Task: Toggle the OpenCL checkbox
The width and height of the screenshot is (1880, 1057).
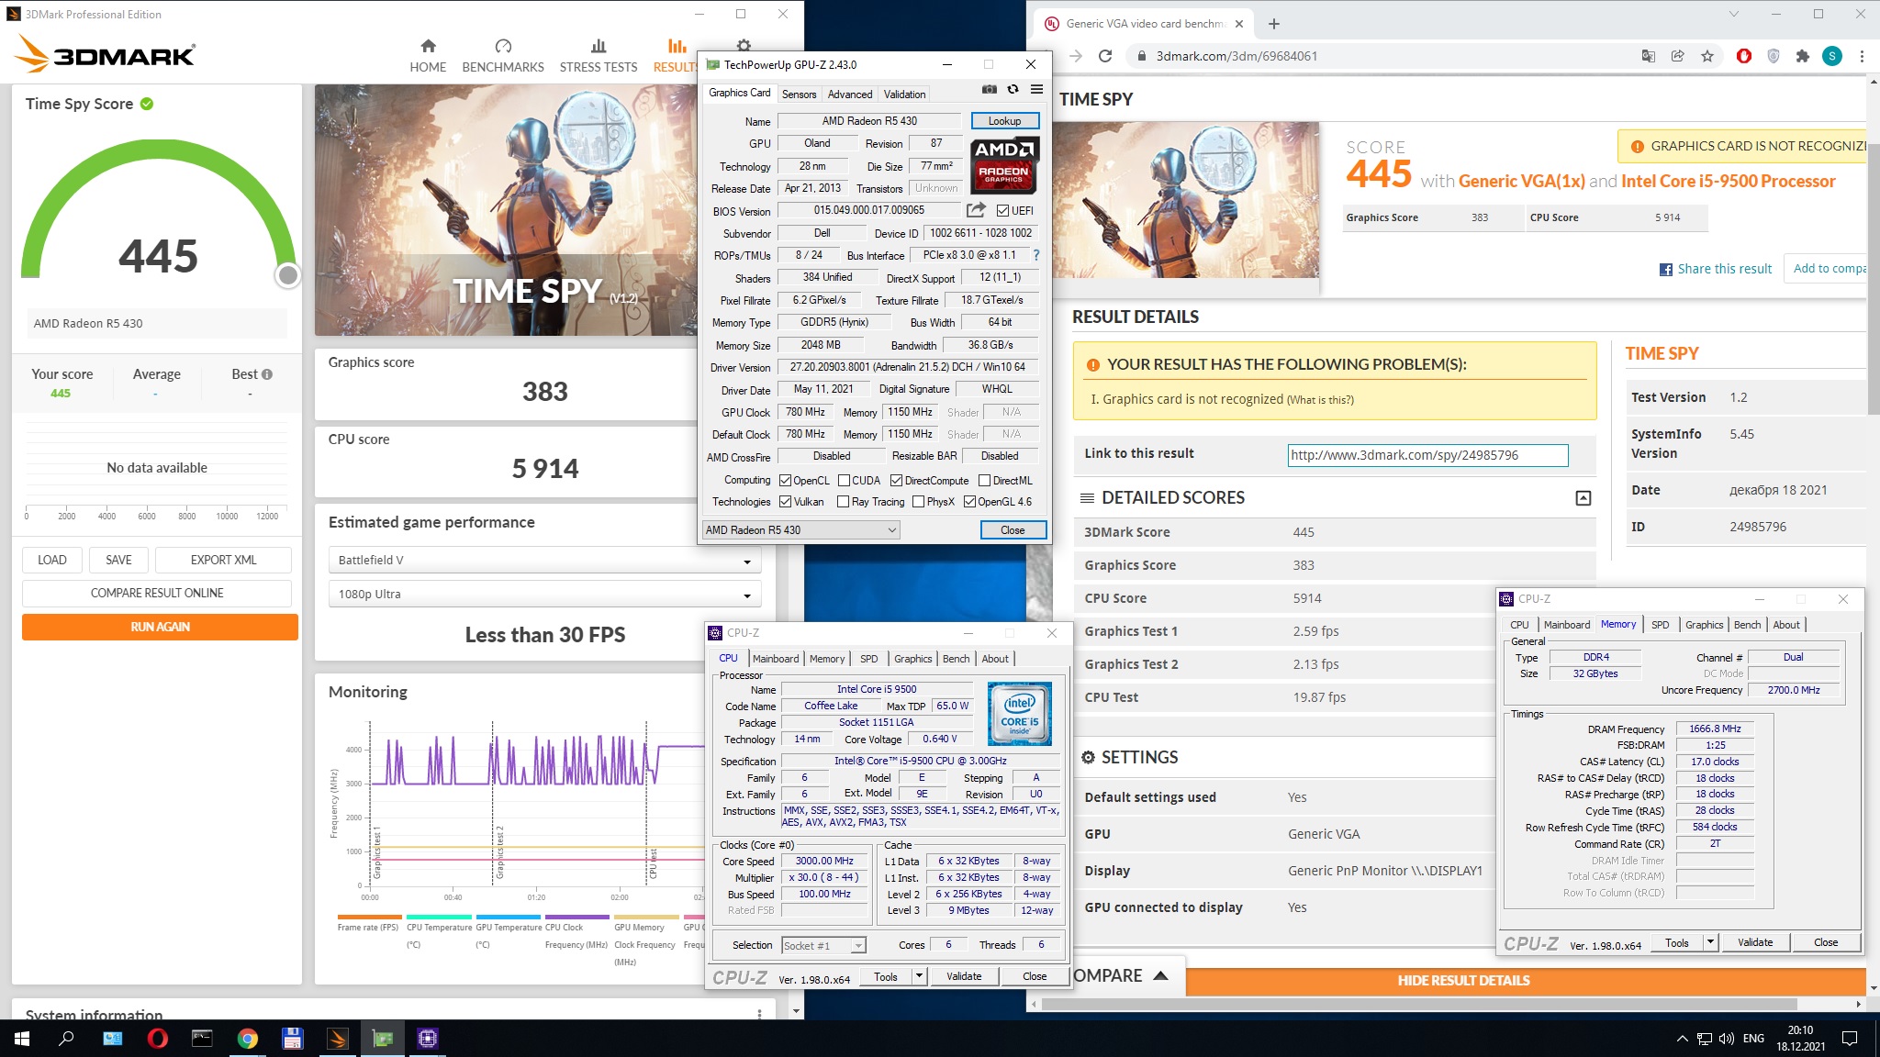Action: pyautogui.click(x=785, y=481)
